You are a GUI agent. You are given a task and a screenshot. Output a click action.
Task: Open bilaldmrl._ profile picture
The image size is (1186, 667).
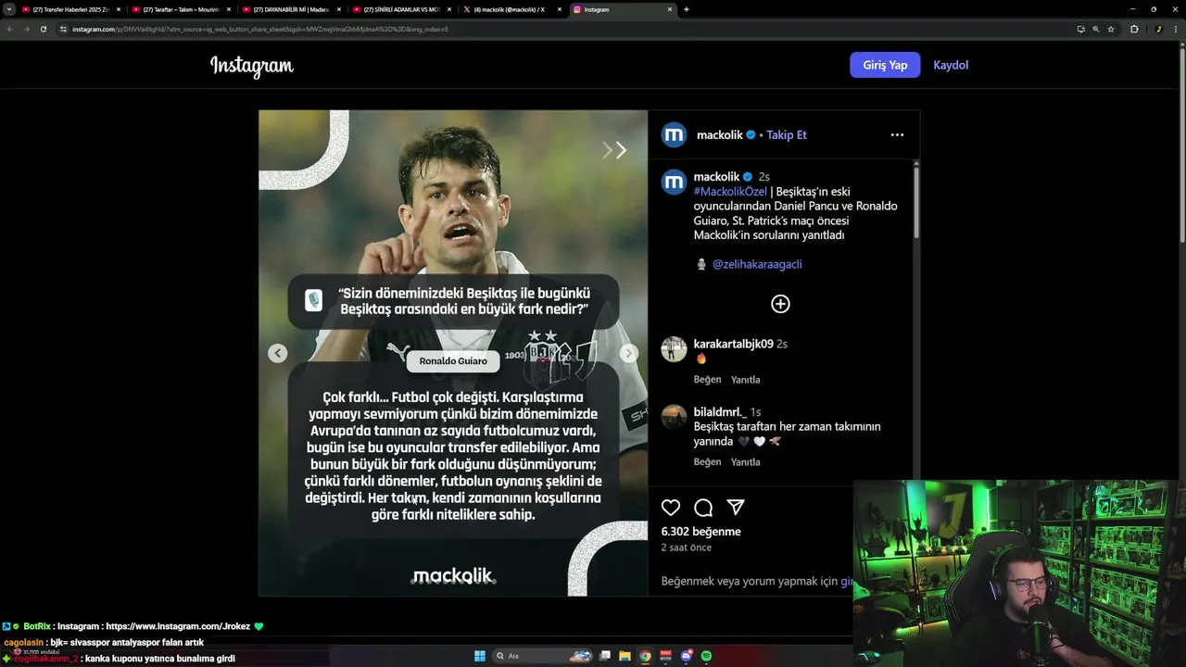(x=674, y=417)
